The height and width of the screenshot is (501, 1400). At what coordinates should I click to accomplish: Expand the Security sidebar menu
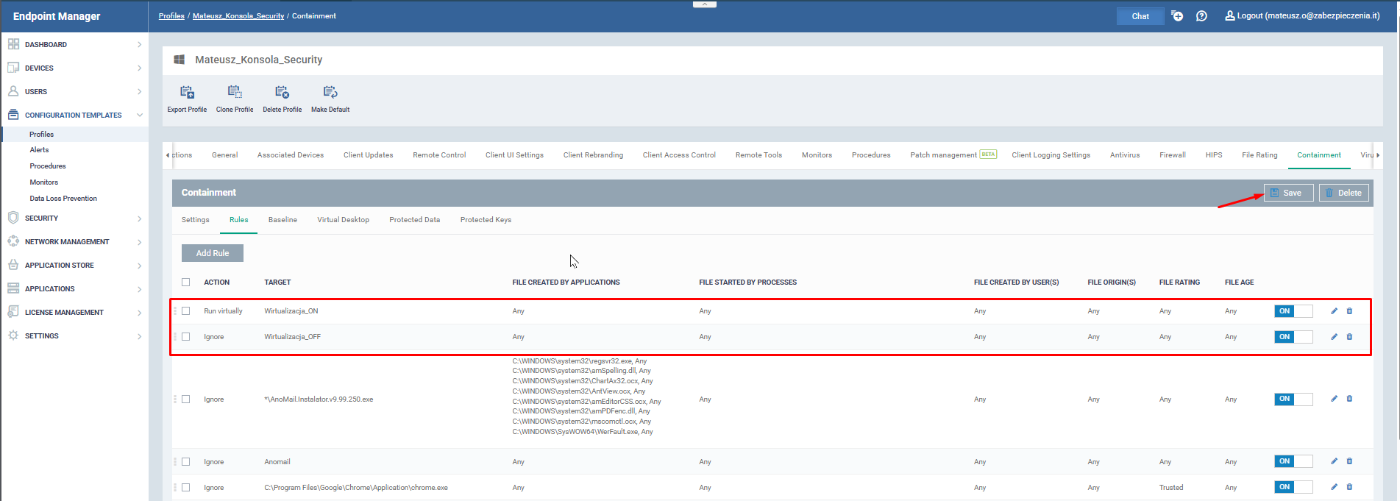click(74, 218)
